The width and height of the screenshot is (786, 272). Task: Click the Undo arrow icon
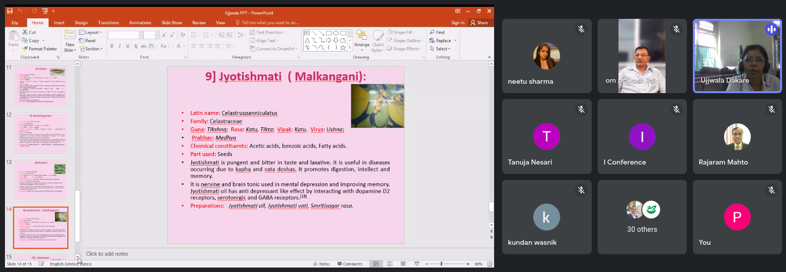point(20,11)
